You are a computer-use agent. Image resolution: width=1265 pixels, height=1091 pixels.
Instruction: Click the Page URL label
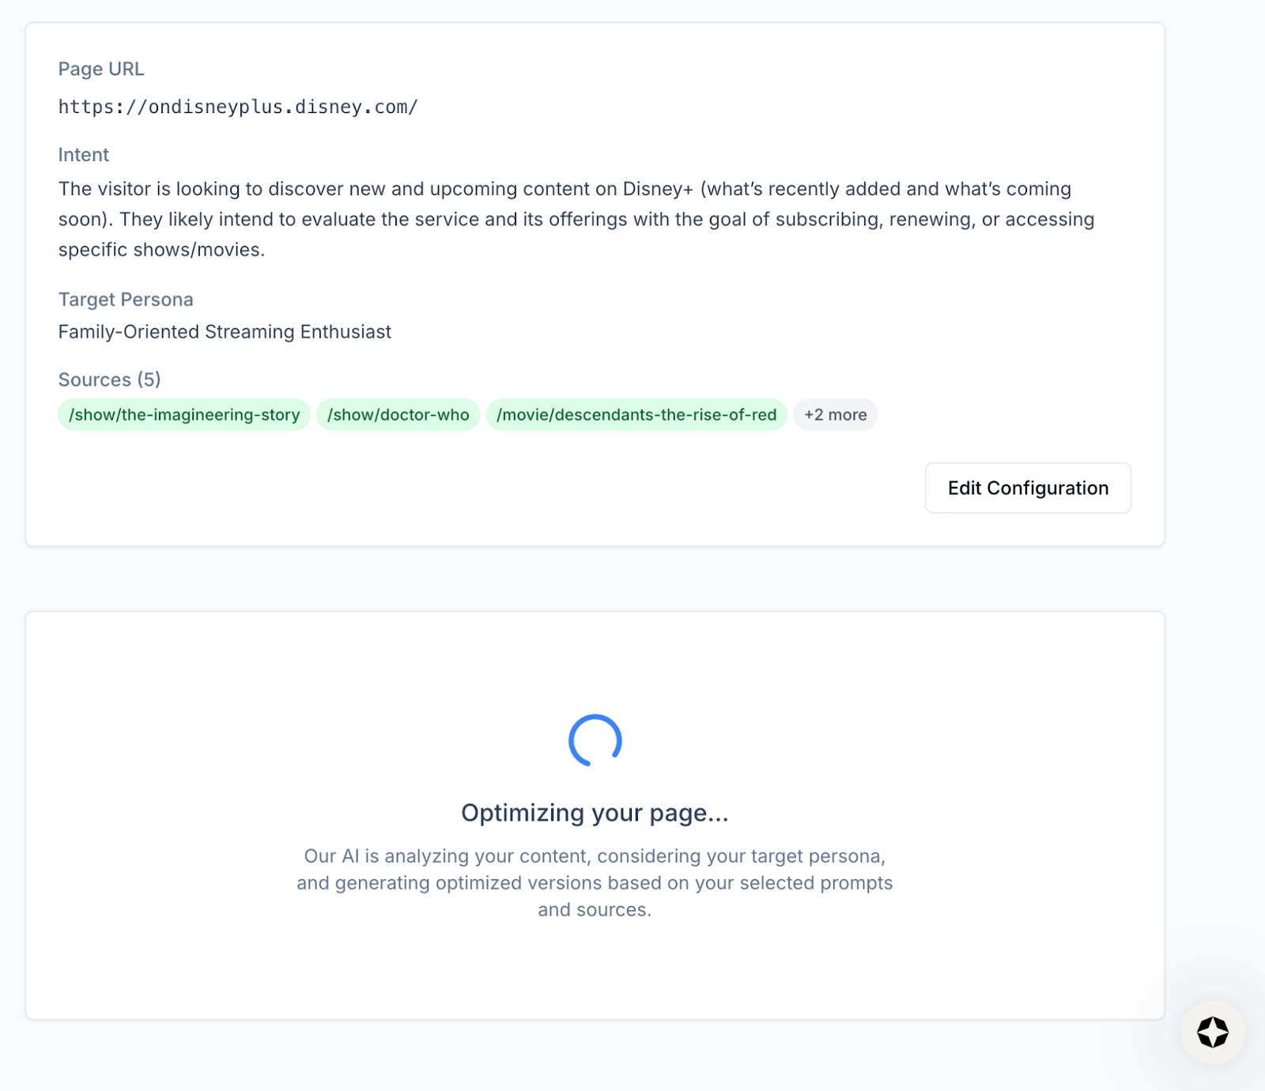(101, 69)
